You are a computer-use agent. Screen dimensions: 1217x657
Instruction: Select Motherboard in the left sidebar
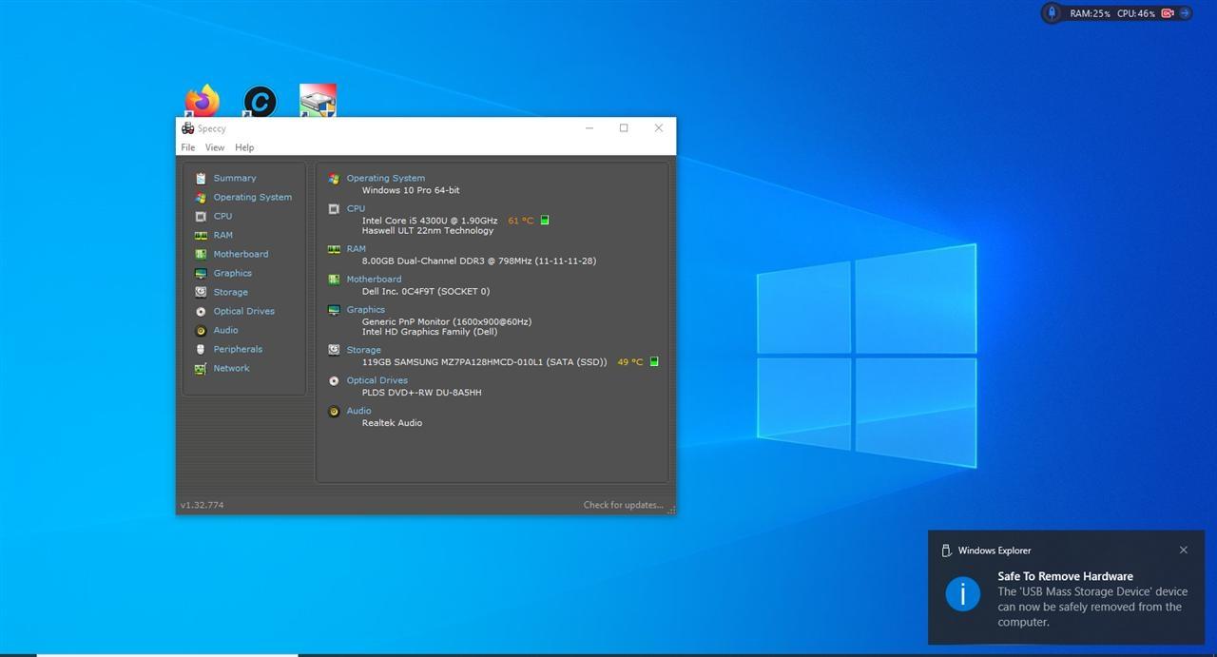(x=241, y=254)
